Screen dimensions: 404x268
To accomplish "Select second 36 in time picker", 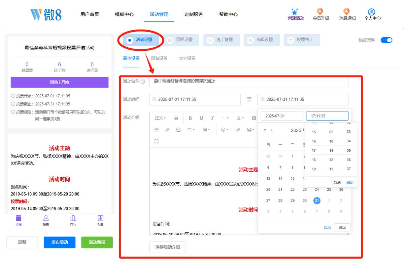I will [349, 160].
